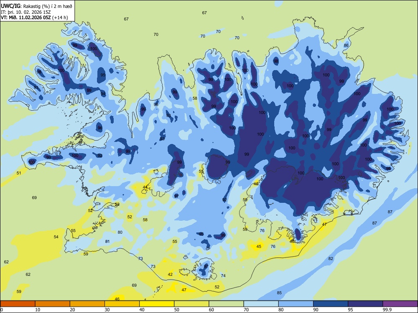
Task: Click the title 'UWC/IG: Rakastig (%) í 2 m hæð'
Action: coord(36,6)
